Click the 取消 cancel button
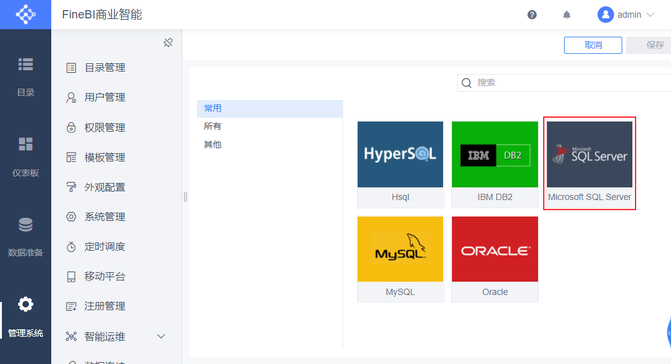The image size is (671, 364). click(x=593, y=45)
